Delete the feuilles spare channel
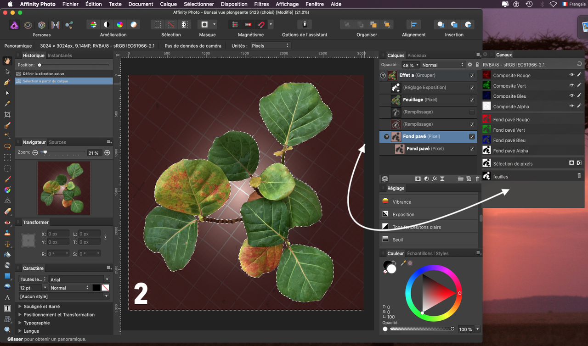This screenshot has height=346, width=588. click(x=579, y=176)
